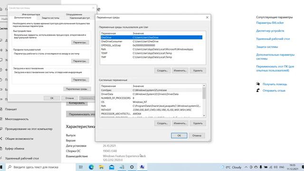Open the Mail app from the taskbar

112,167
